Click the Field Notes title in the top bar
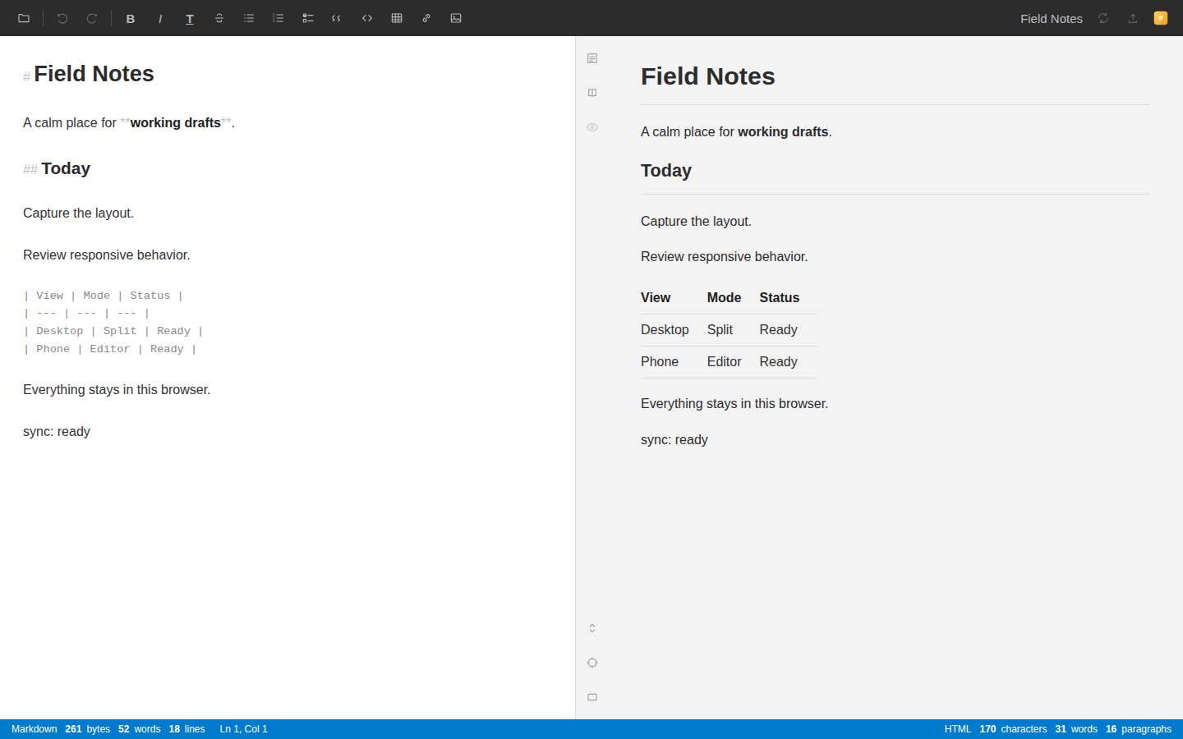The height and width of the screenshot is (739, 1183). [1052, 18]
